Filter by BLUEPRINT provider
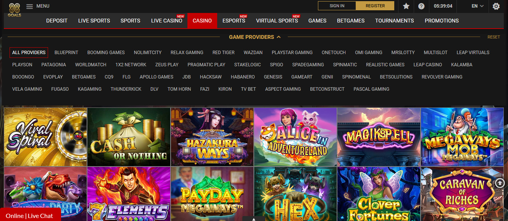 66,53
